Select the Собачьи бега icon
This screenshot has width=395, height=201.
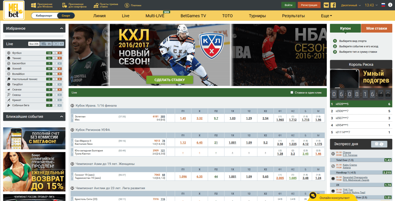pos(9,106)
